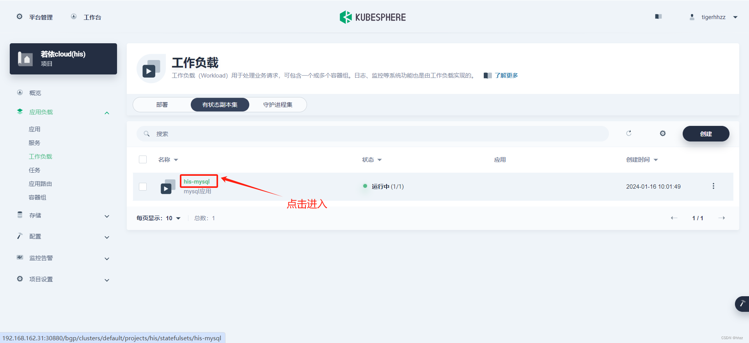Image resolution: width=749 pixels, height=343 pixels.
Task: Click 平台管理 in the top bar
Action: coord(41,17)
